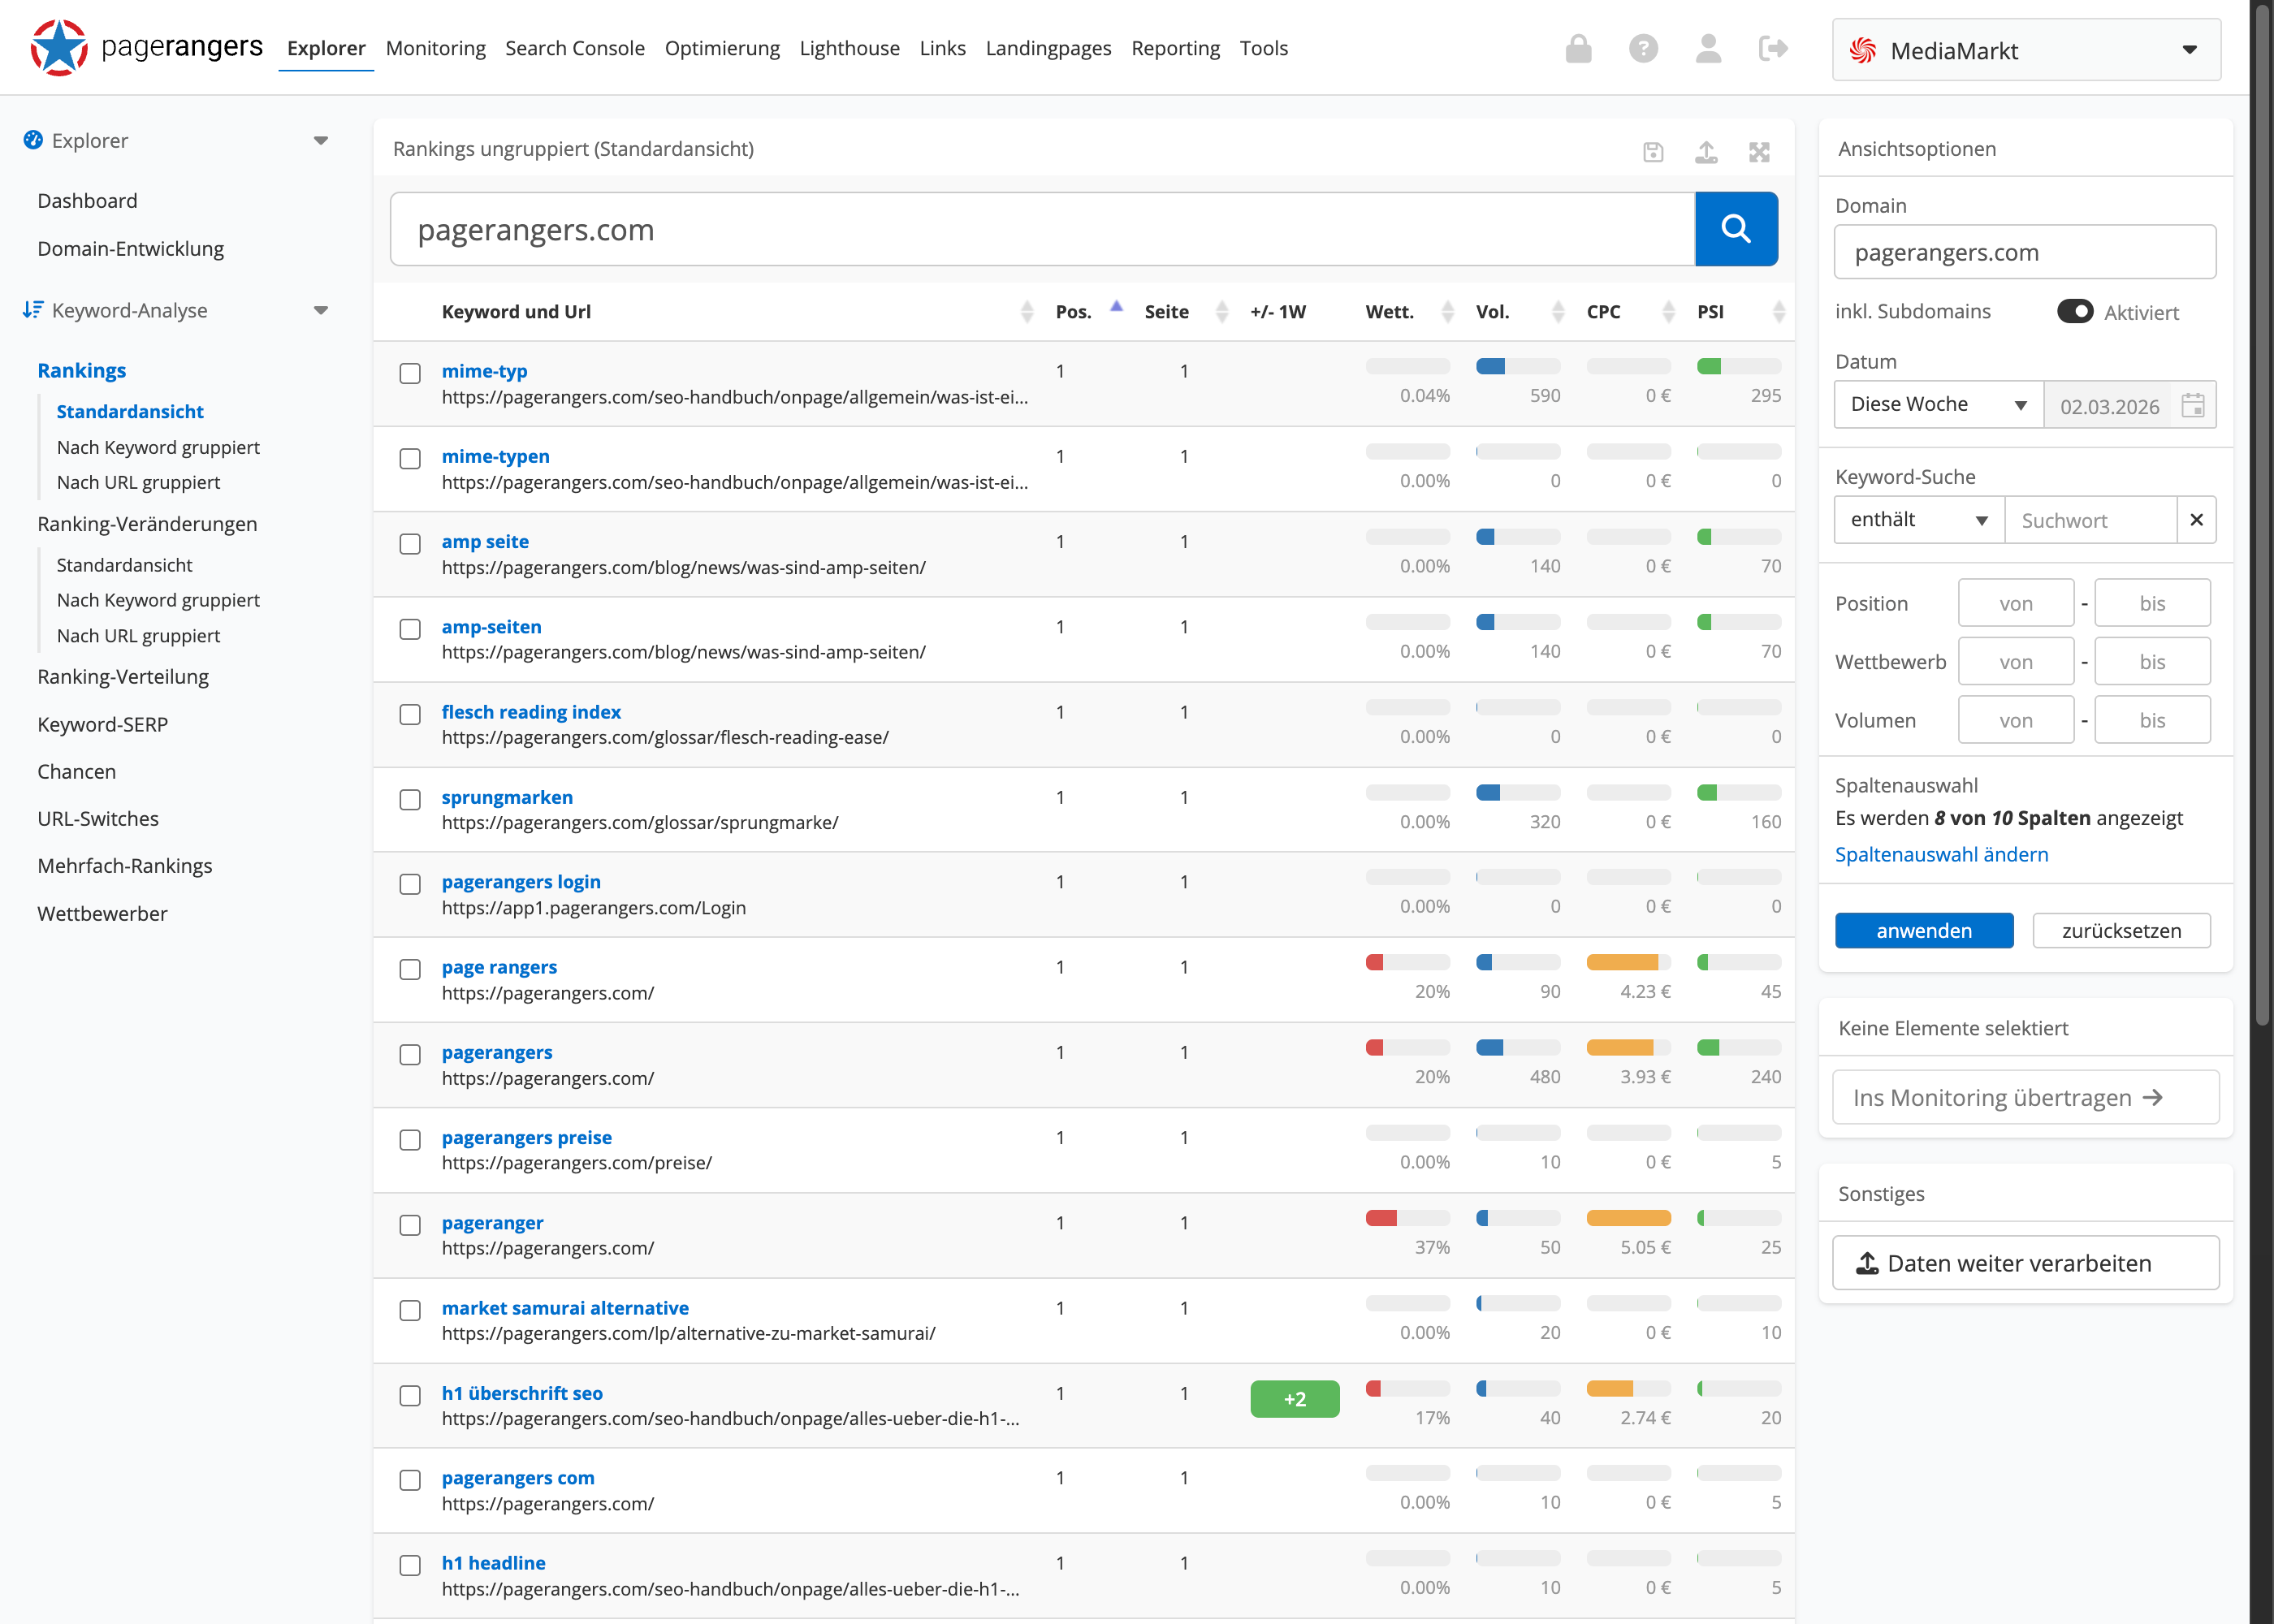
Task: Click the lock icon in header
Action: coord(1578,48)
